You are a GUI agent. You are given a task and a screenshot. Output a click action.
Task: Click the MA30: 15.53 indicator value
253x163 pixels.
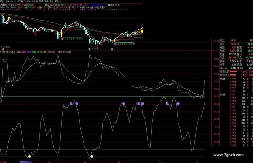tap(60, 5)
